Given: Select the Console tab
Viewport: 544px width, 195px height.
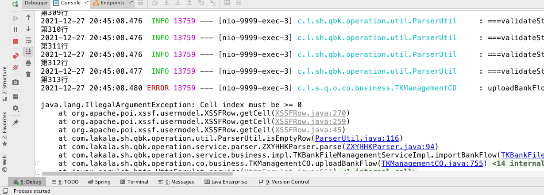Looking at the screenshot, I should point(70,3).
